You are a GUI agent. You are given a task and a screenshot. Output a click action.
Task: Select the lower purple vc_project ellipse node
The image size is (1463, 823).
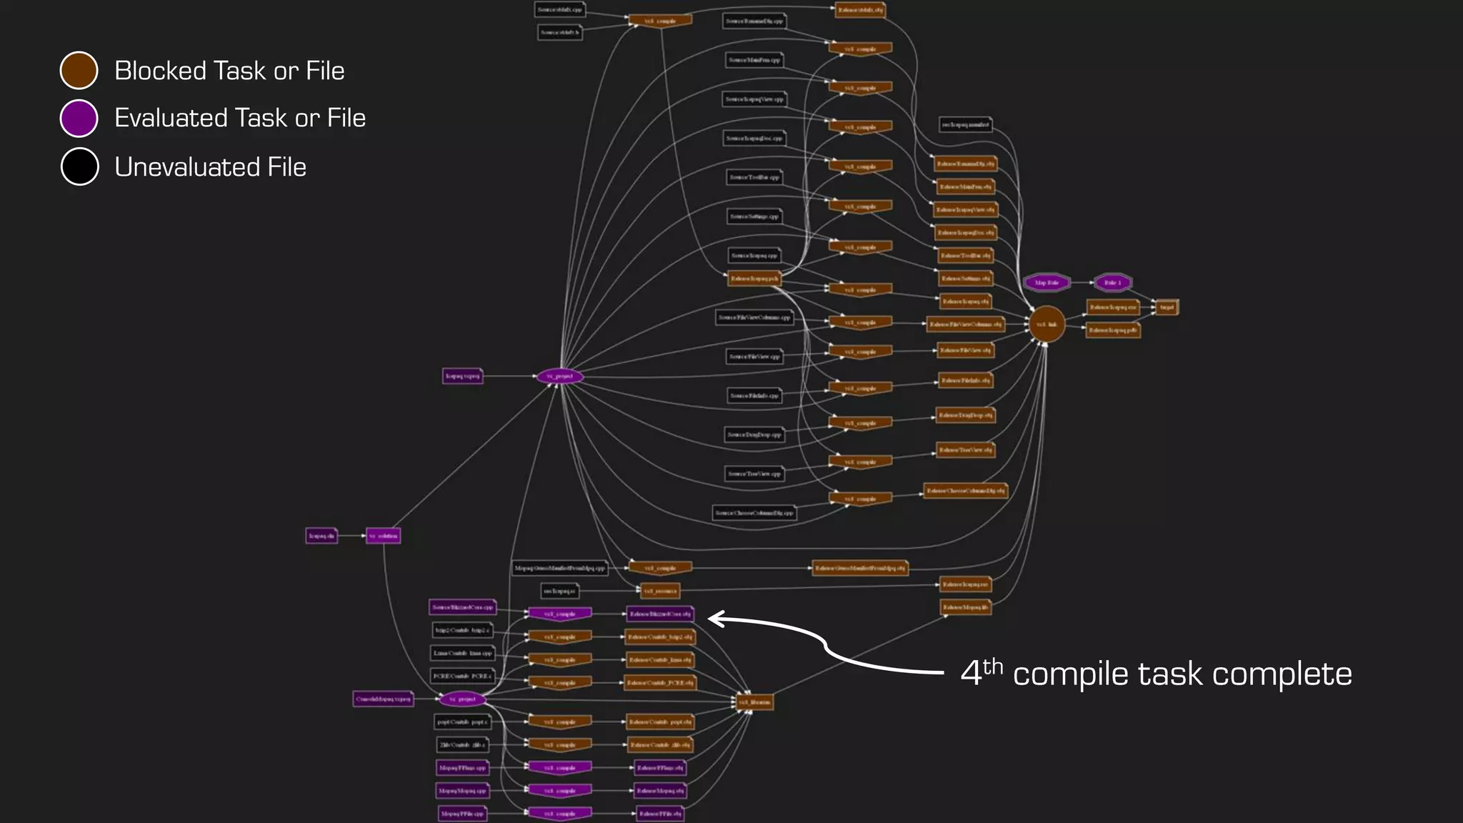tap(462, 699)
